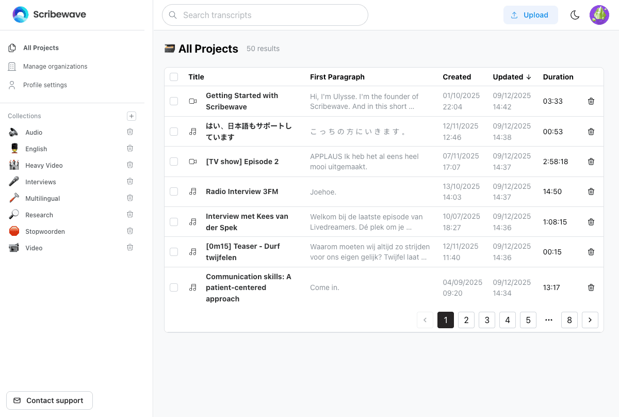The width and height of the screenshot is (619, 417).
Task: Expand hidden pages via the ellipsis
Action: click(x=549, y=320)
